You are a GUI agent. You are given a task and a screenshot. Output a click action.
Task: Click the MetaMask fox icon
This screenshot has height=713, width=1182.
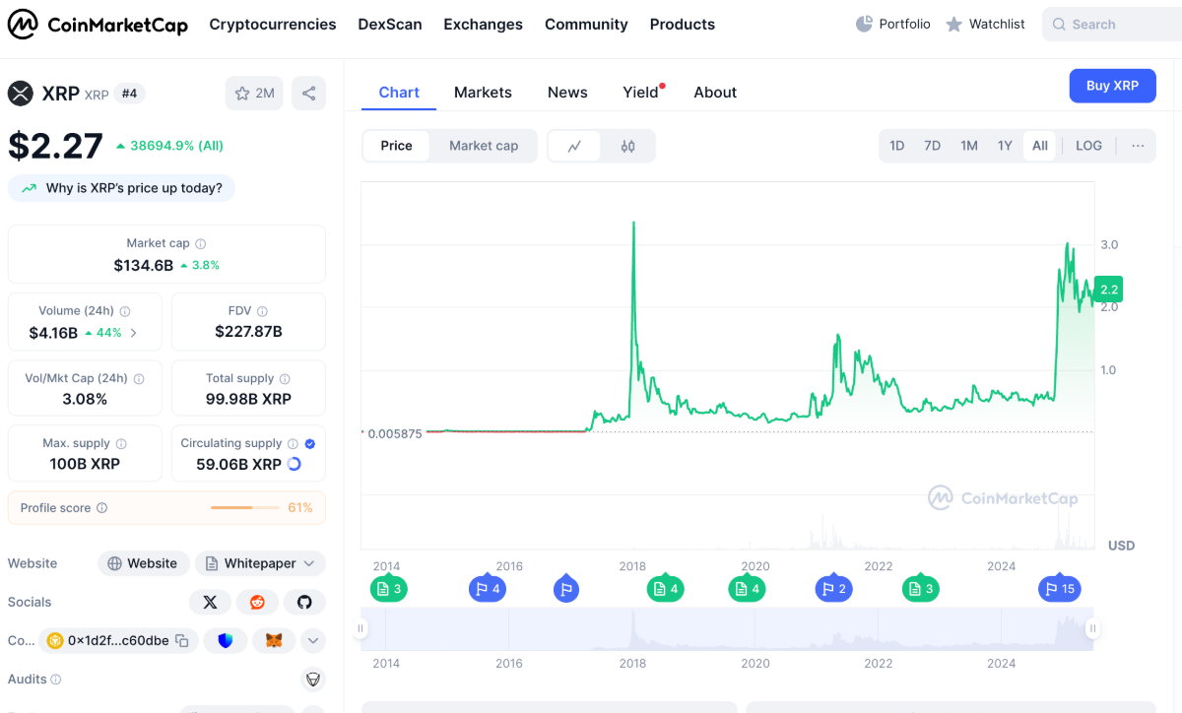point(274,641)
